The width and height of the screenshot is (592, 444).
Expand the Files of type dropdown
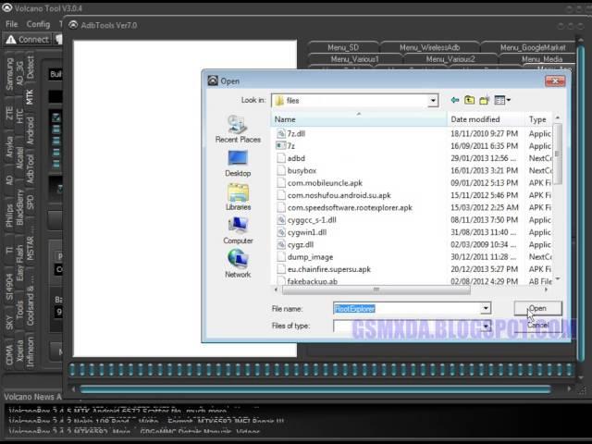tap(486, 326)
